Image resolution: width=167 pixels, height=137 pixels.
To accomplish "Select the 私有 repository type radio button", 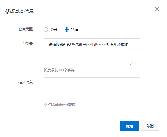I will [67, 30].
